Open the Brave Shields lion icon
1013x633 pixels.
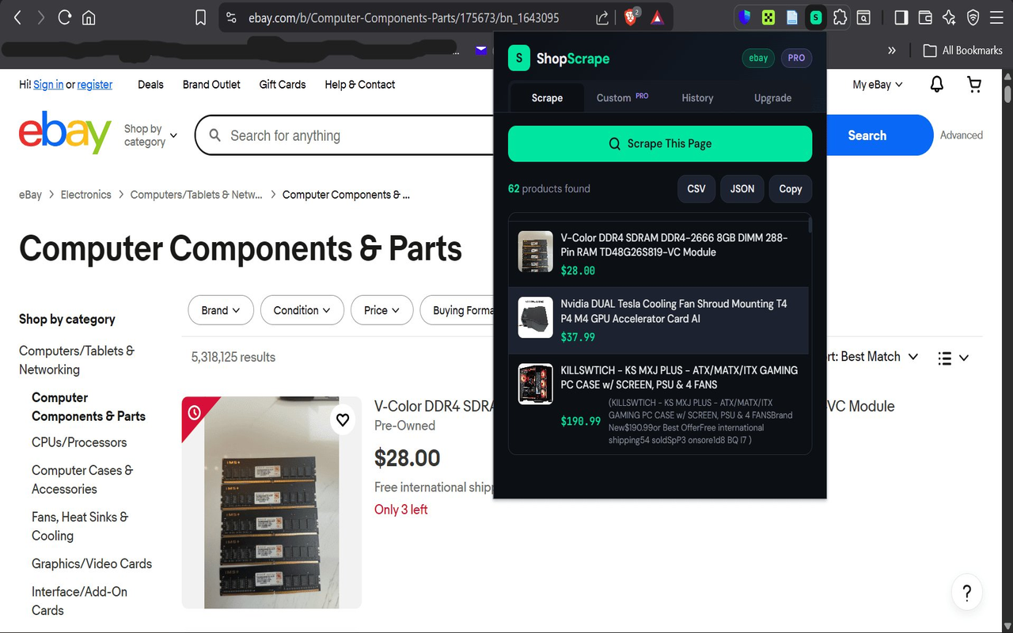pyautogui.click(x=631, y=17)
